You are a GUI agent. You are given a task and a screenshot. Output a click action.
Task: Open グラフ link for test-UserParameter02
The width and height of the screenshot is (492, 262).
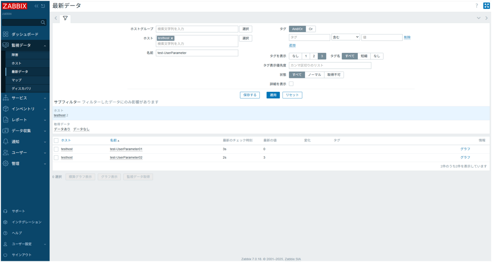click(465, 157)
